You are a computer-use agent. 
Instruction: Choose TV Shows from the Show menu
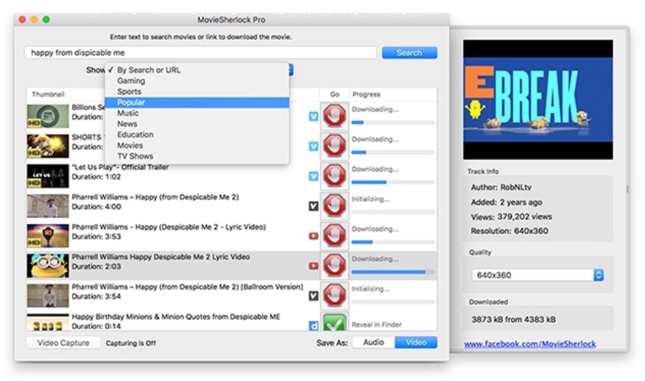197,156
